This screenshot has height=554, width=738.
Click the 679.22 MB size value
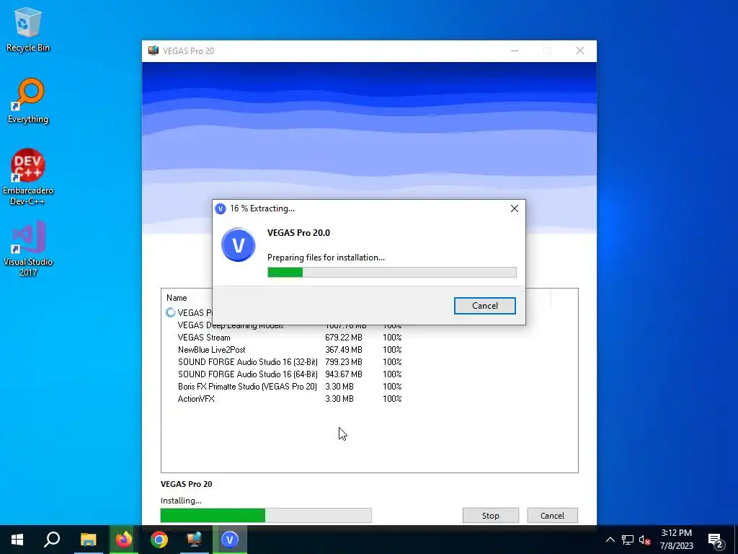(x=344, y=338)
